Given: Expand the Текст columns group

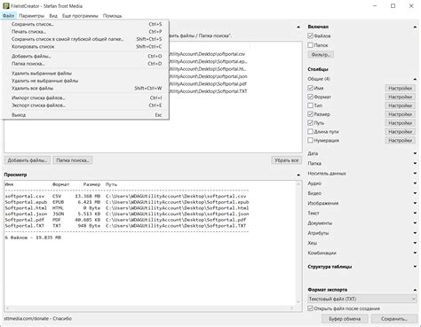Looking at the screenshot, I should [x=415, y=213].
